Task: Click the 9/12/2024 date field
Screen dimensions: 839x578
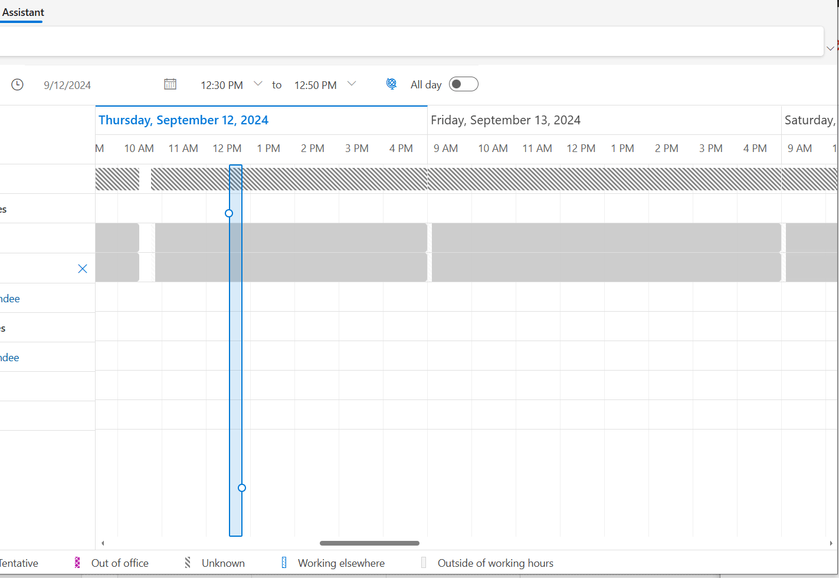Action: click(67, 84)
